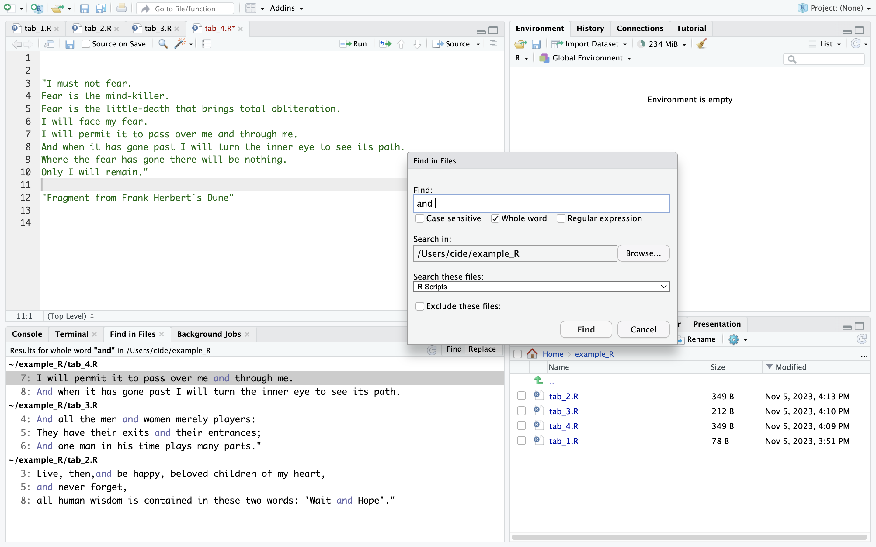Click the Browse... button
This screenshot has width=876, height=547.
(643, 253)
